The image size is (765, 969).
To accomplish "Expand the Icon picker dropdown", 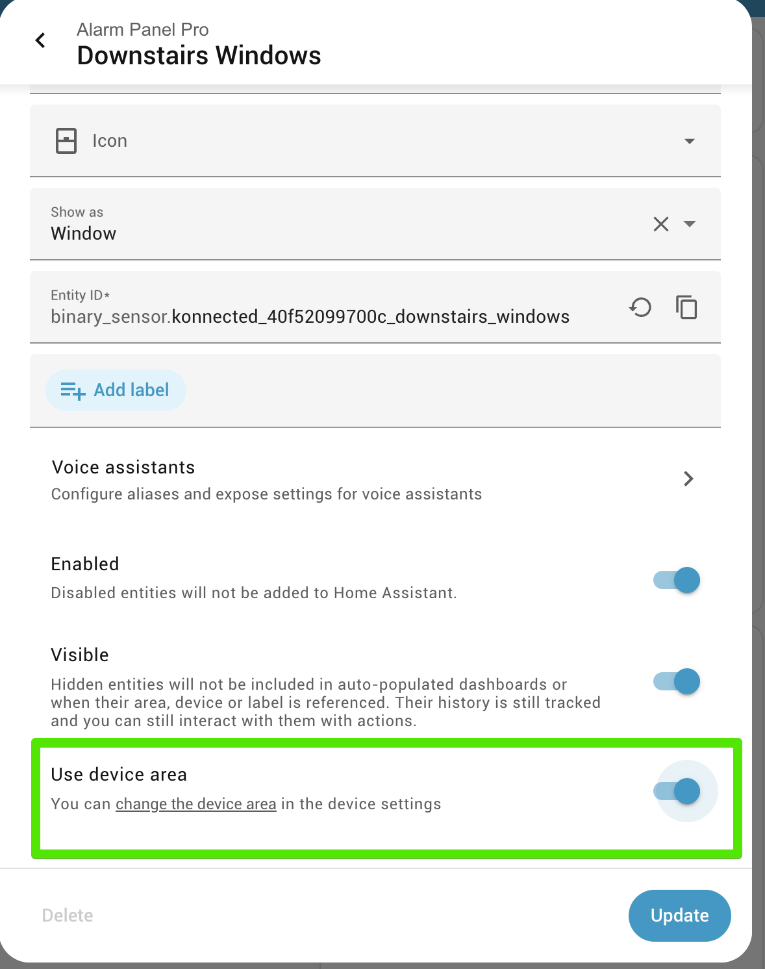I will click(x=690, y=141).
